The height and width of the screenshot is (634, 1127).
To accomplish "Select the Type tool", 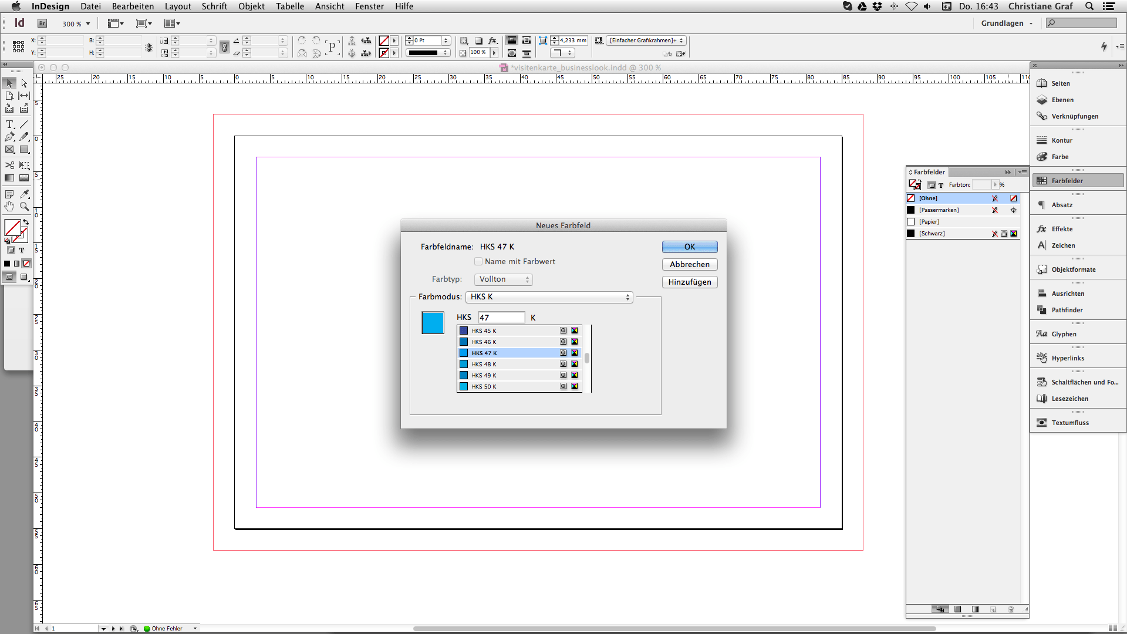I will pyautogui.click(x=9, y=124).
